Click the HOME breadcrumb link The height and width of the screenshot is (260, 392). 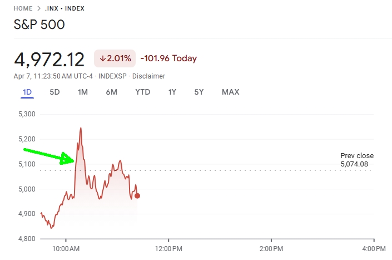click(23, 9)
